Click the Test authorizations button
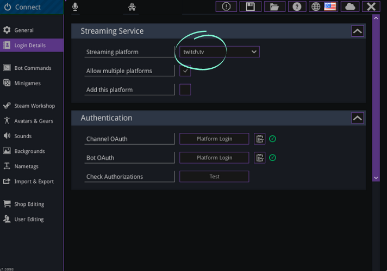Viewport: 387px width, 271px height. 214,177
